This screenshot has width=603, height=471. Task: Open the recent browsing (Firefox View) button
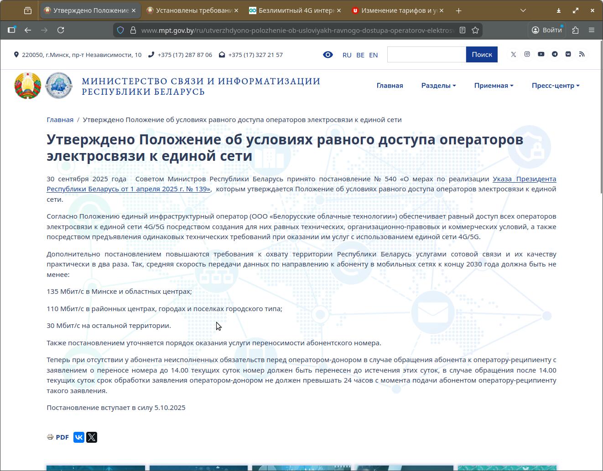(28, 10)
